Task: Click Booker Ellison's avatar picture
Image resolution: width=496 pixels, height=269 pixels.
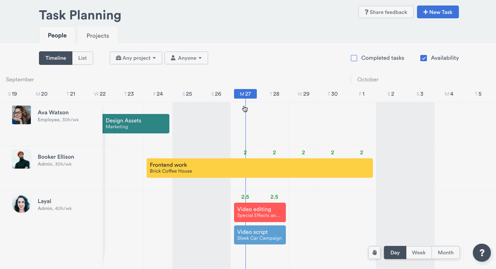Action: [21, 159]
